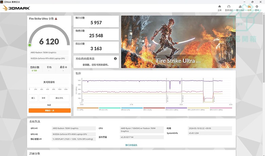Click the v2.28.8217 64 version value
The height and width of the screenshot is (156, 265).
(x=142, y=137)
